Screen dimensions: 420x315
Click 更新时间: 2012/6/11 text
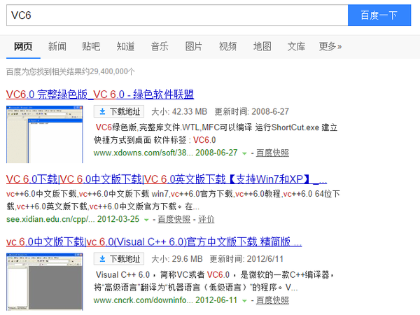(246, 259)
